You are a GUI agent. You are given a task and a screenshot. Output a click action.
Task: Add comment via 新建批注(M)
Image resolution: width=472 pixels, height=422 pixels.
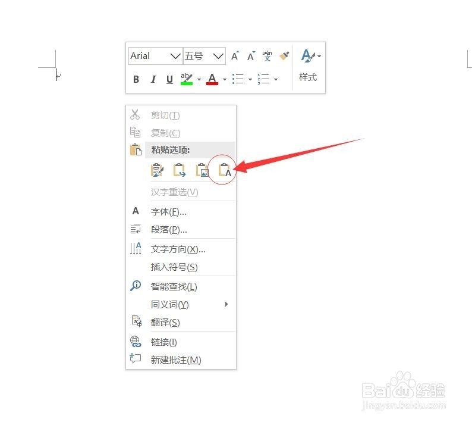click(181, 360)
